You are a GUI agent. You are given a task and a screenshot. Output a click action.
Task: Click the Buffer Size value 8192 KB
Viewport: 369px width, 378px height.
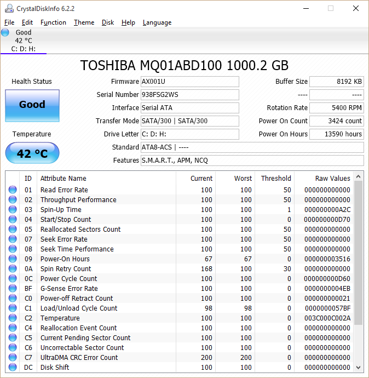click(337, 82)
